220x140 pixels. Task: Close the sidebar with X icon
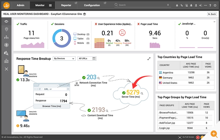6,69
